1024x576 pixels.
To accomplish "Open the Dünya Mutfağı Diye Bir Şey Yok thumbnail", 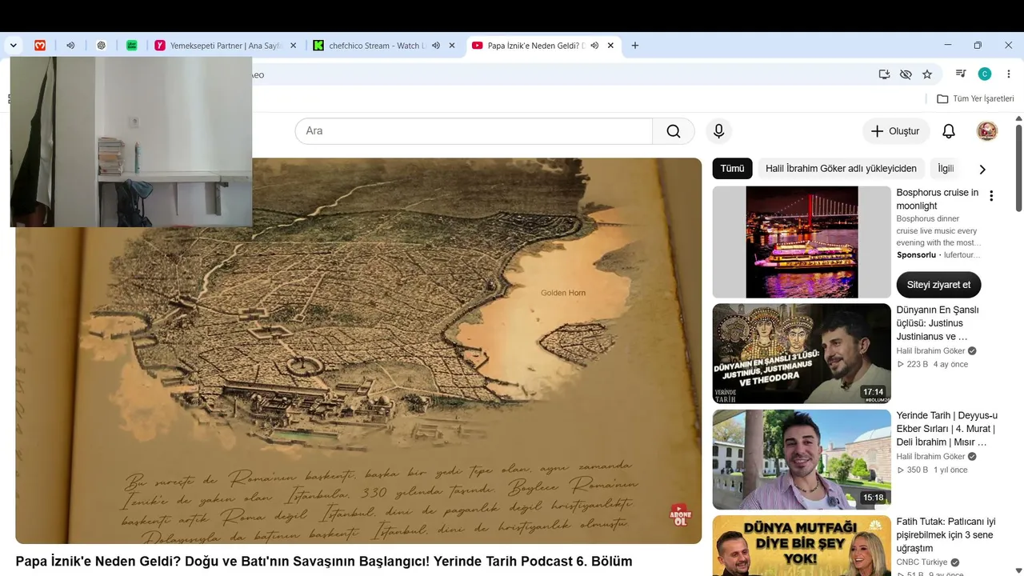I will [x=802, y=546].
